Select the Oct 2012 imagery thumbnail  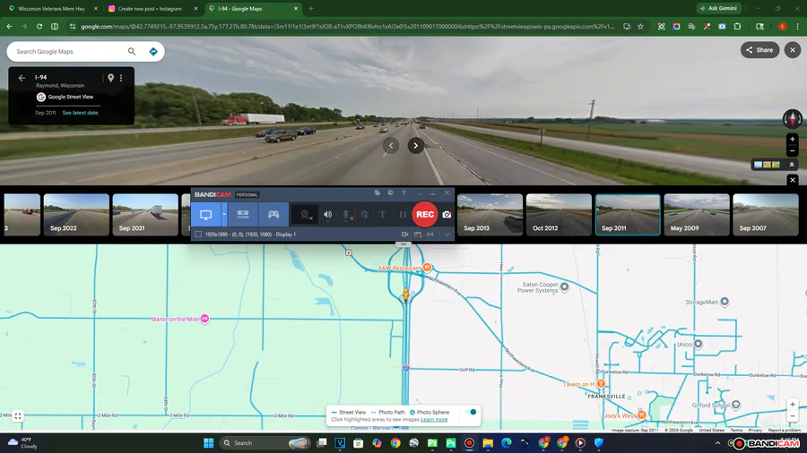pyautogui.click(x=559, y=215)
